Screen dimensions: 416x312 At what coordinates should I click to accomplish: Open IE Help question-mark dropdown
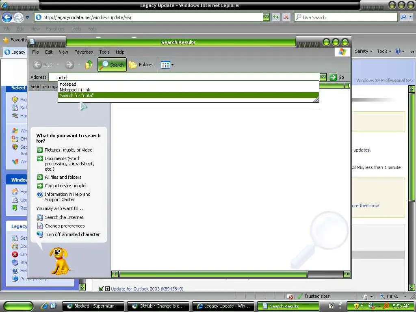[400, 51]
